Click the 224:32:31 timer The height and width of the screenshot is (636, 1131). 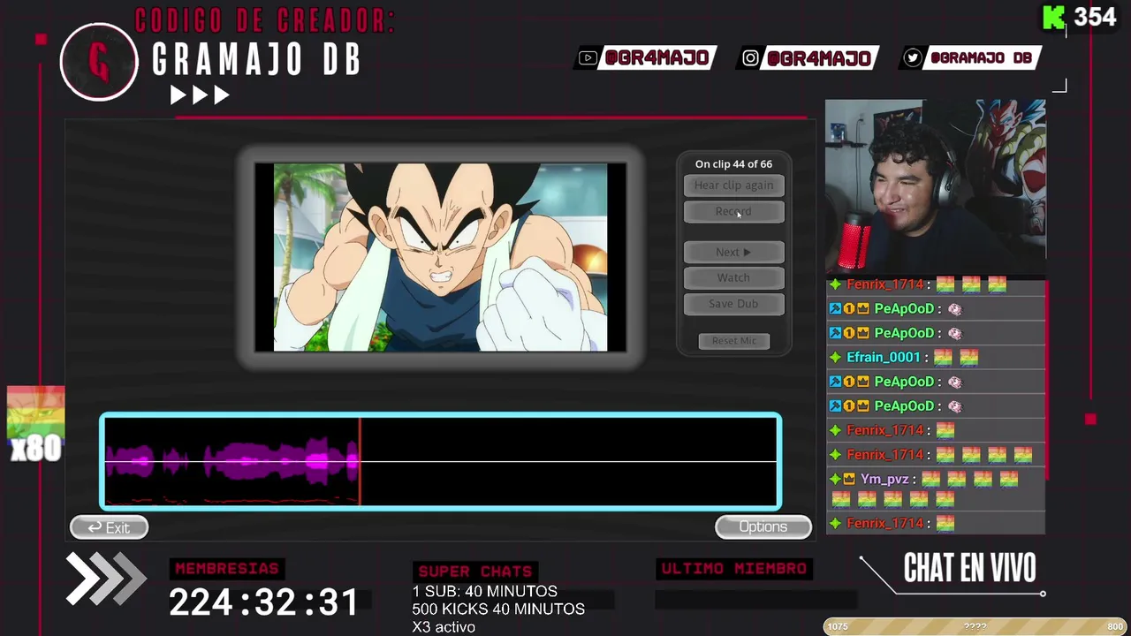pos(264,602)
